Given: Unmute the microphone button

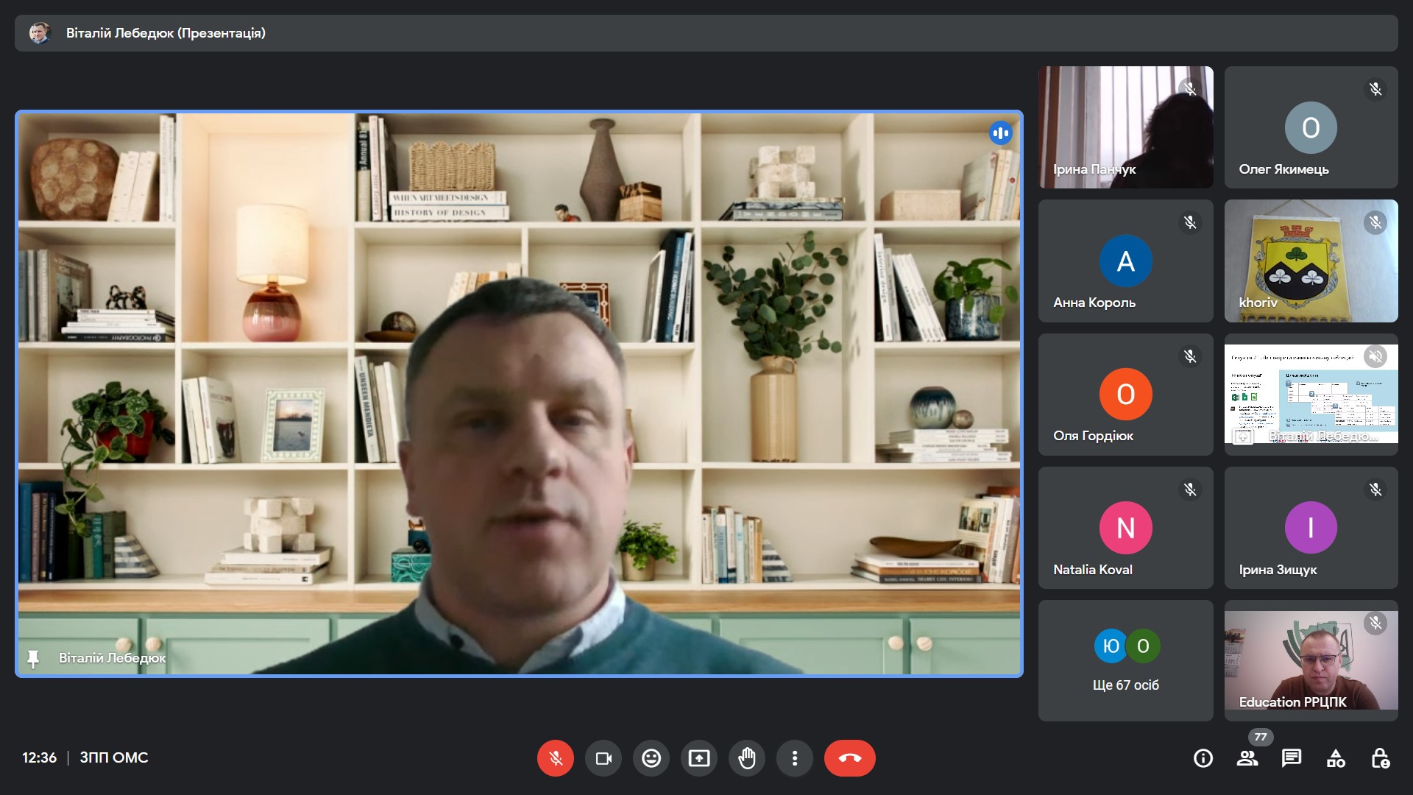Looking at the screenshot, I should pos(555,757).
